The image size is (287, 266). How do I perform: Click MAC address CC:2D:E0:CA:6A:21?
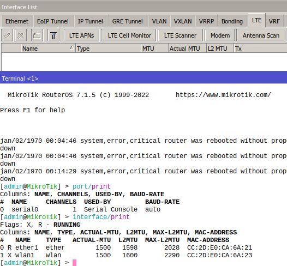click(219, 247)
